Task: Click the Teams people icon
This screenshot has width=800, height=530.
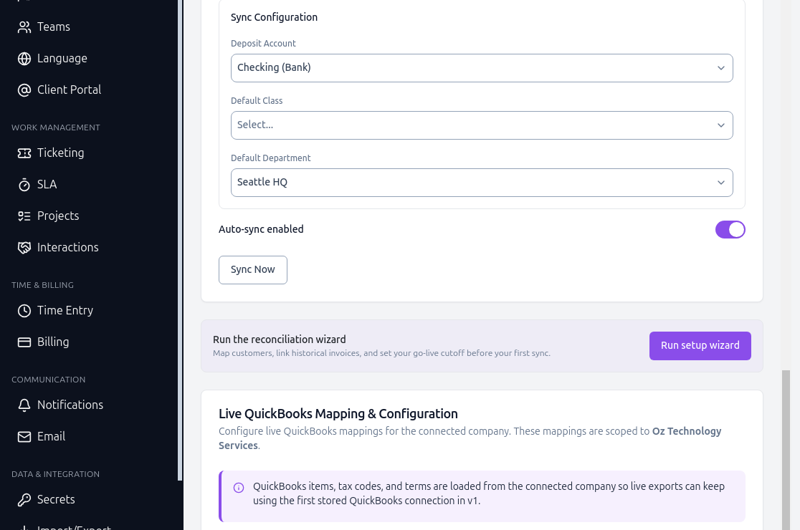Action: click(24, 27)
